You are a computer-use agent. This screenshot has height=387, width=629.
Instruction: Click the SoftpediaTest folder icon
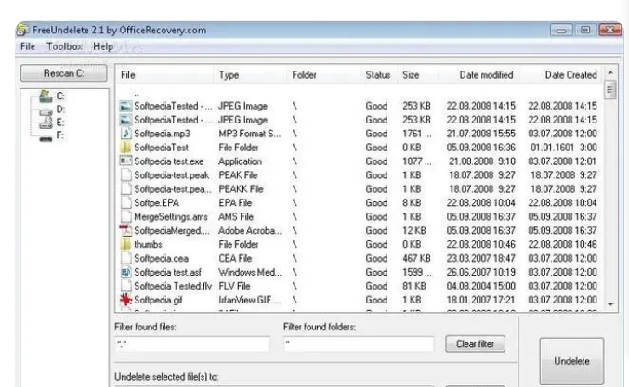point(125,148)
